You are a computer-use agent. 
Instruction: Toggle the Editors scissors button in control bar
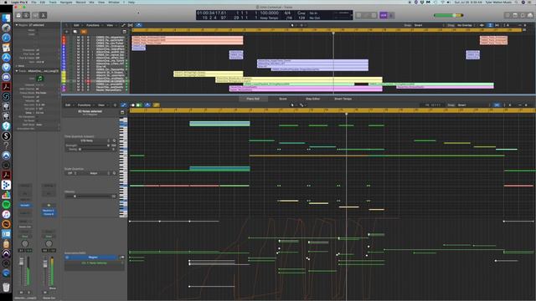(44, 15)
